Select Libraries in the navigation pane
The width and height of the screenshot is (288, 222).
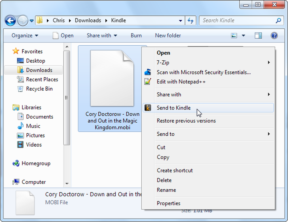[27, 107]
